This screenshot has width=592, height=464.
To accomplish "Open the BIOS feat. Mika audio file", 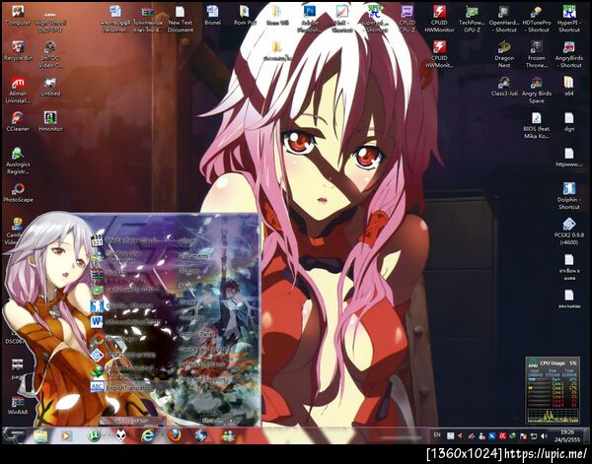I will [536, 125].
